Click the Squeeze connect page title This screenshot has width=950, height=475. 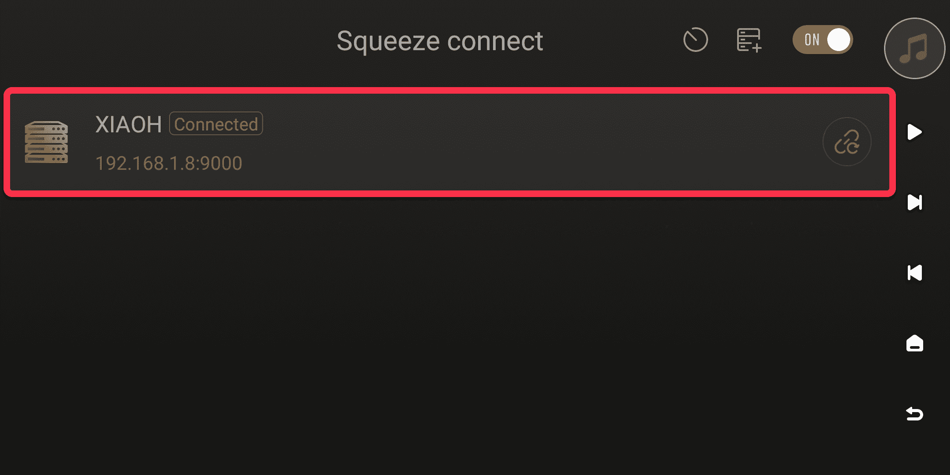(439, 41)
